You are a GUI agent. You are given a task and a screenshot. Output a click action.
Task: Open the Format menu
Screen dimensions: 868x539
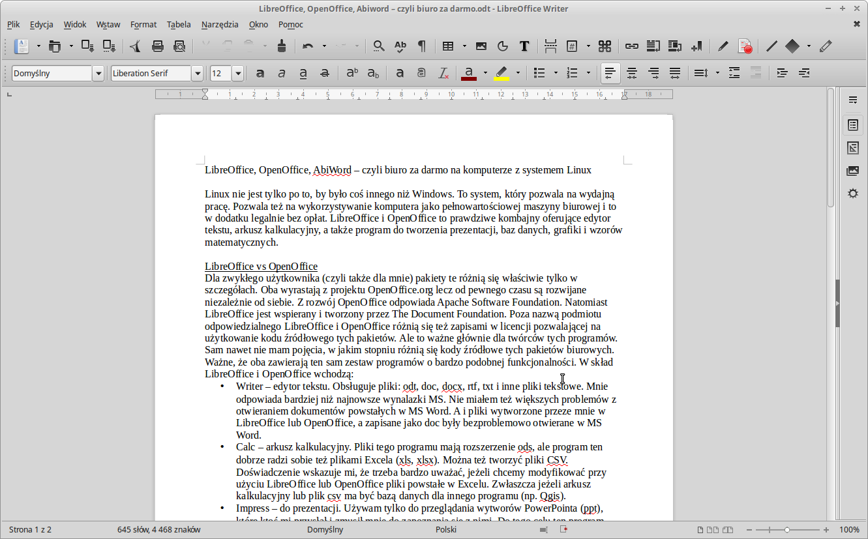pyautogui.click(x=143, y=25)
